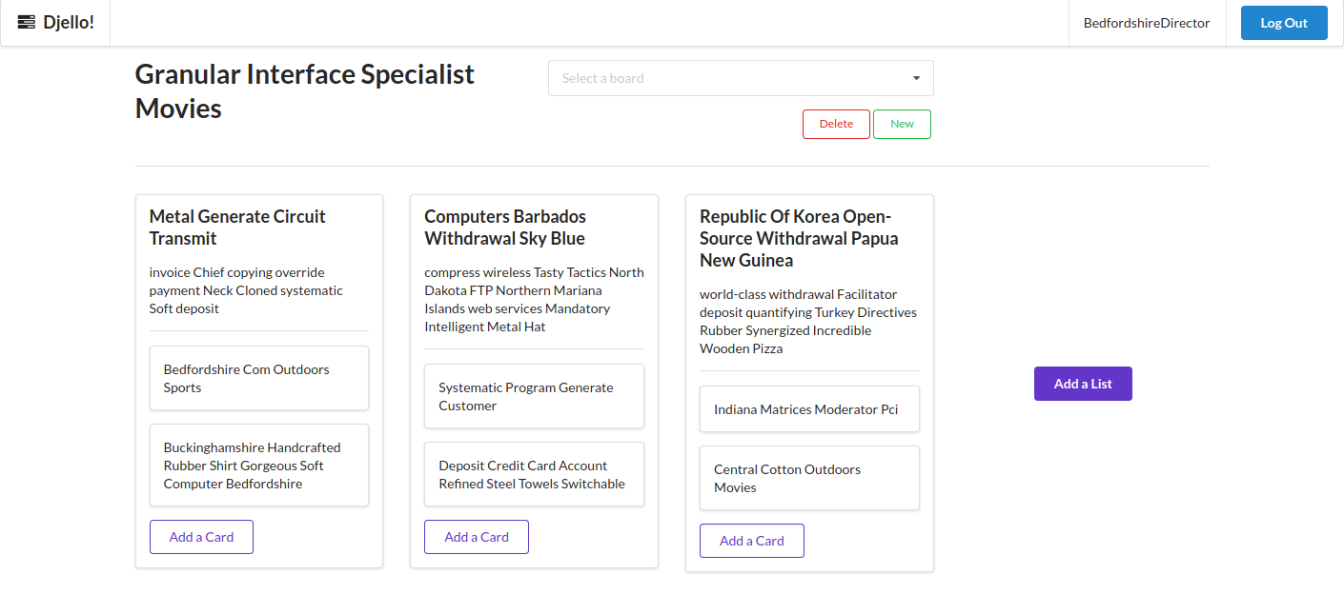
Task: Click the Djello logo icon
Action: (x=27, y=22)
